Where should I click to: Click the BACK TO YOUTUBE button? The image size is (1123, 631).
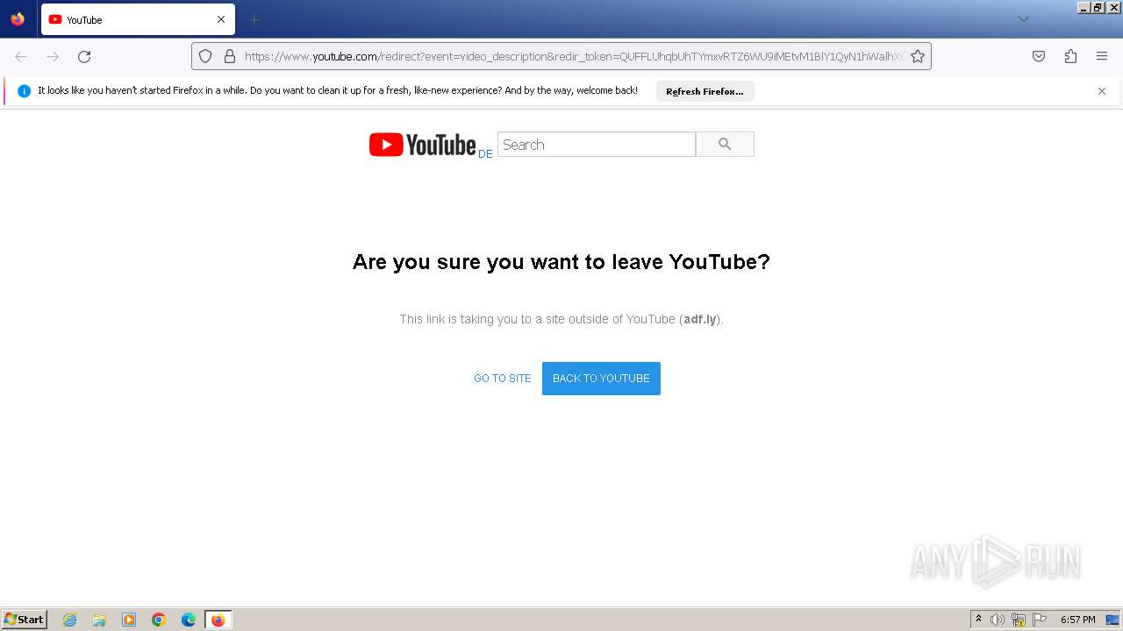(x=601, y=379)
